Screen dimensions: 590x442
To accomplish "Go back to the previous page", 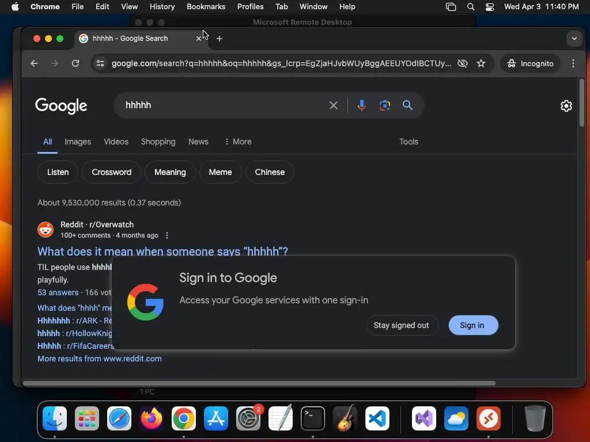I will click(34, 63).
